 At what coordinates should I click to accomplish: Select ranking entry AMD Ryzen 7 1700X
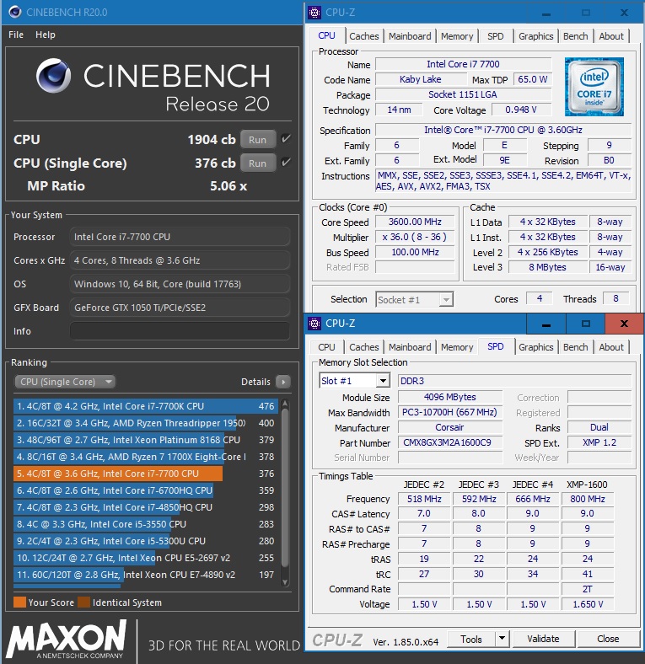click(146, 457)
